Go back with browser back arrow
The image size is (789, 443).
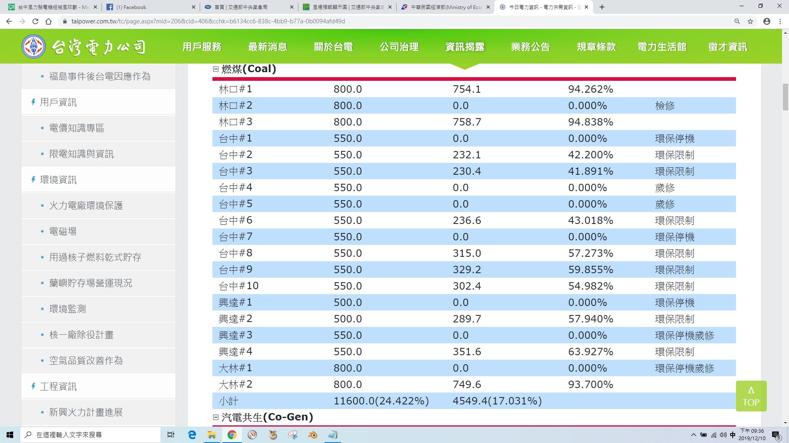click(x=9, y=21)
